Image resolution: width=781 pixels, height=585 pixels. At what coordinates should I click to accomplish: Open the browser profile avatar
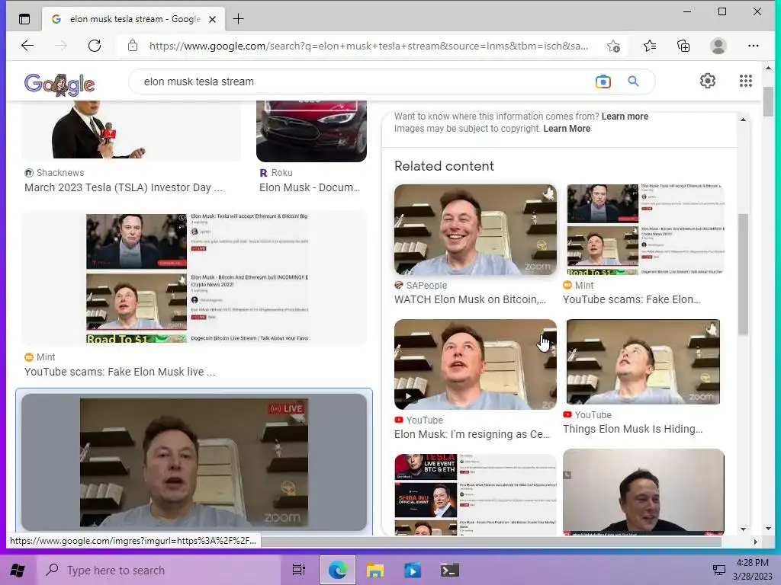[x=718, y=46]
